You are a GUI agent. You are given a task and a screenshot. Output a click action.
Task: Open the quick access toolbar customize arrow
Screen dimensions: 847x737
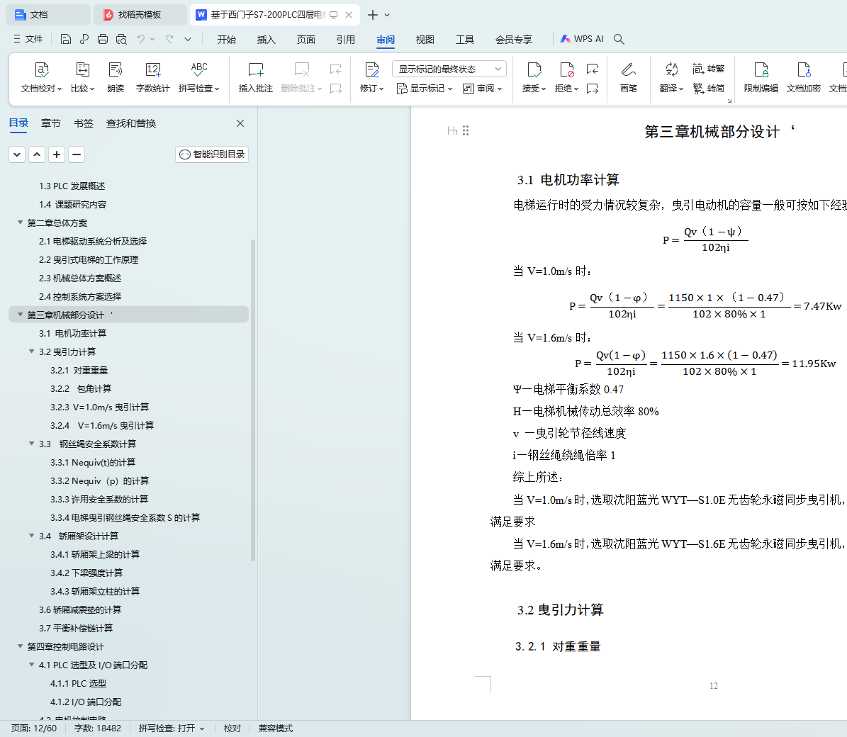click(x=187, y=39)
